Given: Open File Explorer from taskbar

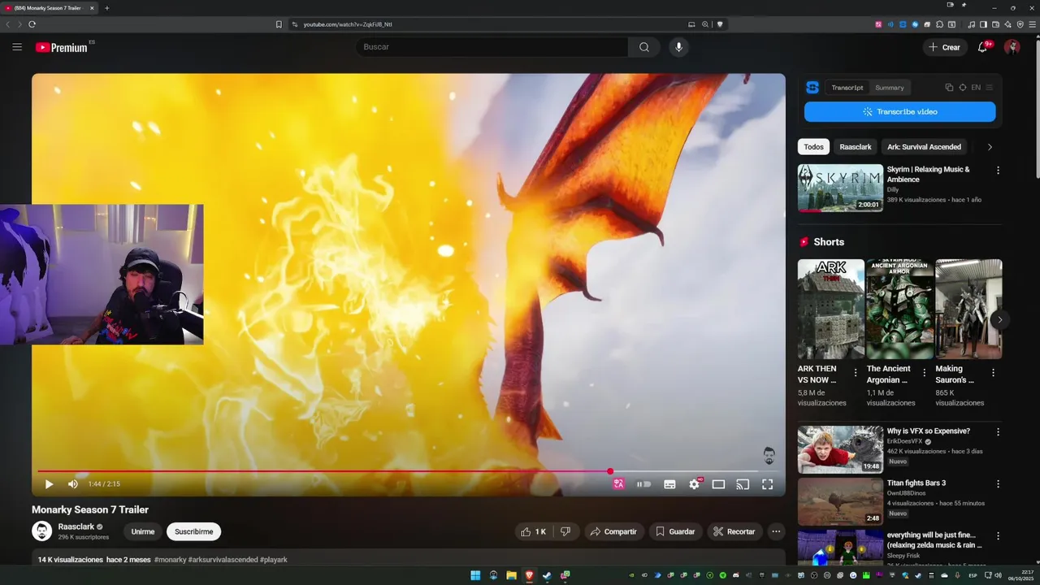Looking at the screenshot, I should pos(511,575).
